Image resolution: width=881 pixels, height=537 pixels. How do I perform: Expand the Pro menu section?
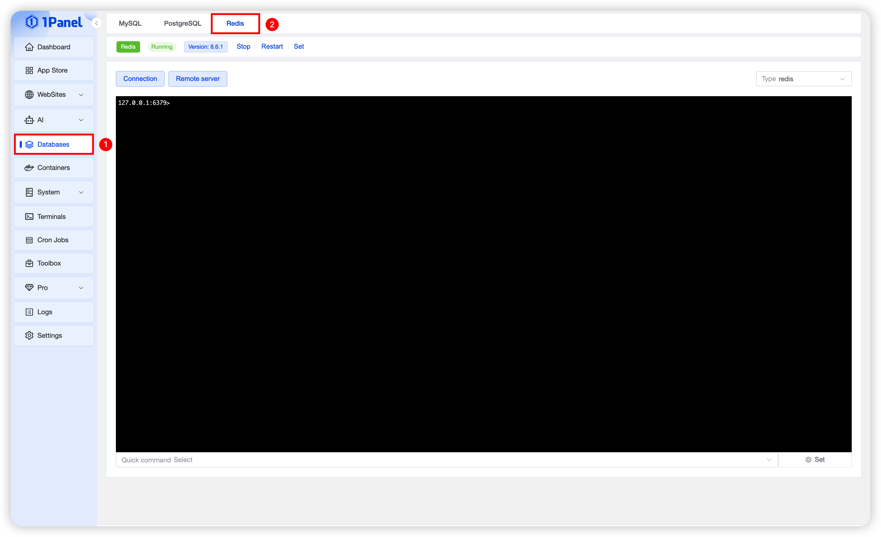81,288
